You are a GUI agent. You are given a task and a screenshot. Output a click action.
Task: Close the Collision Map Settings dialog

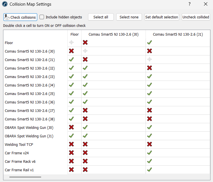click(x=206, y=4)
